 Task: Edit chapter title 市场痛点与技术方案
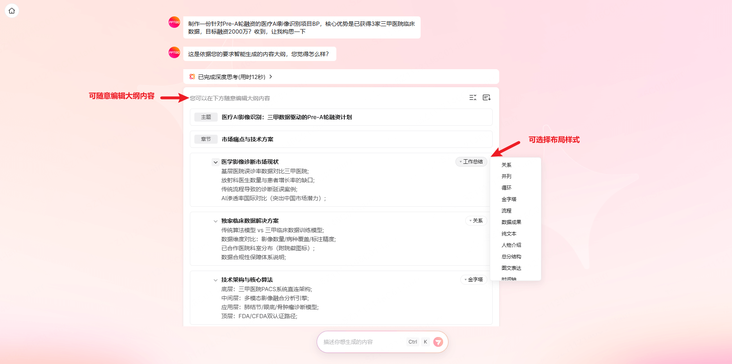pos(248,139)
